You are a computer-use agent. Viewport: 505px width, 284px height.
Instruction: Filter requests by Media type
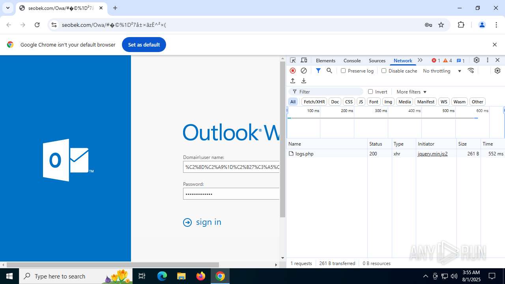[405, 102]
